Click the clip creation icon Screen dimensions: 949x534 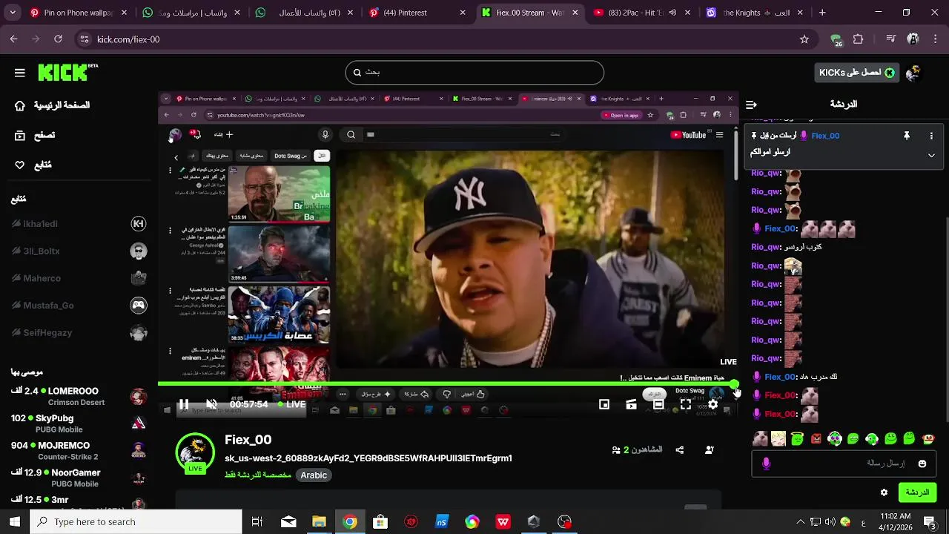tap(631, 404)
